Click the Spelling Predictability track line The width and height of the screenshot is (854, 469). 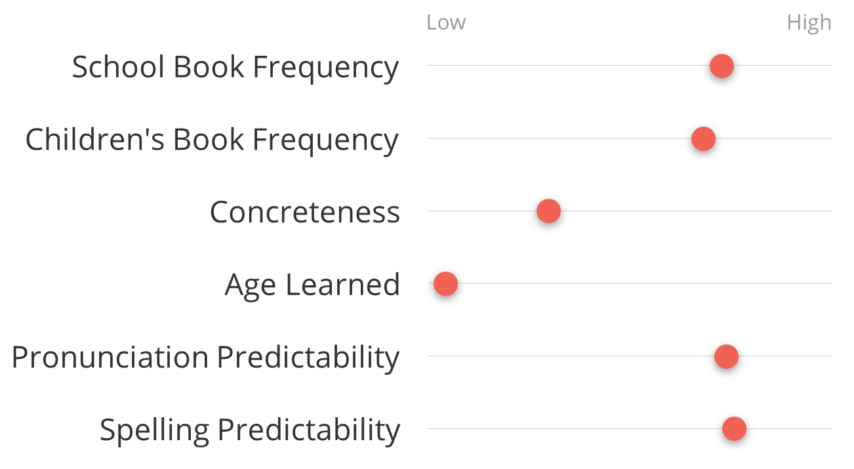tap(630, 429)
